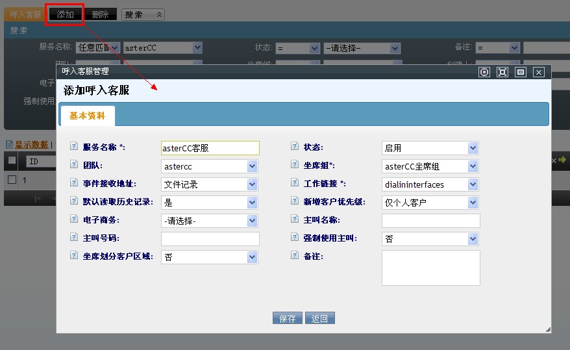Click help icon beside 电子商务 label

74,220
